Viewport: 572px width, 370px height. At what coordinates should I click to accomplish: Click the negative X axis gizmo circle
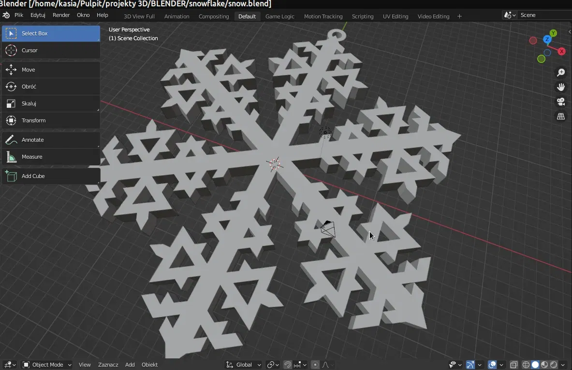pyautogui.click(x=533, y=41)
